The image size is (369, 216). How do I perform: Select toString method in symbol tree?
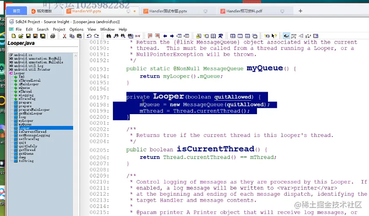coord(26,161)
